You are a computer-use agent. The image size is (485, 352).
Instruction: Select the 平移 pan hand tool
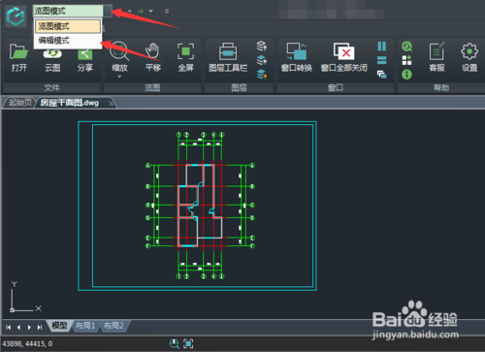(152, 57)
